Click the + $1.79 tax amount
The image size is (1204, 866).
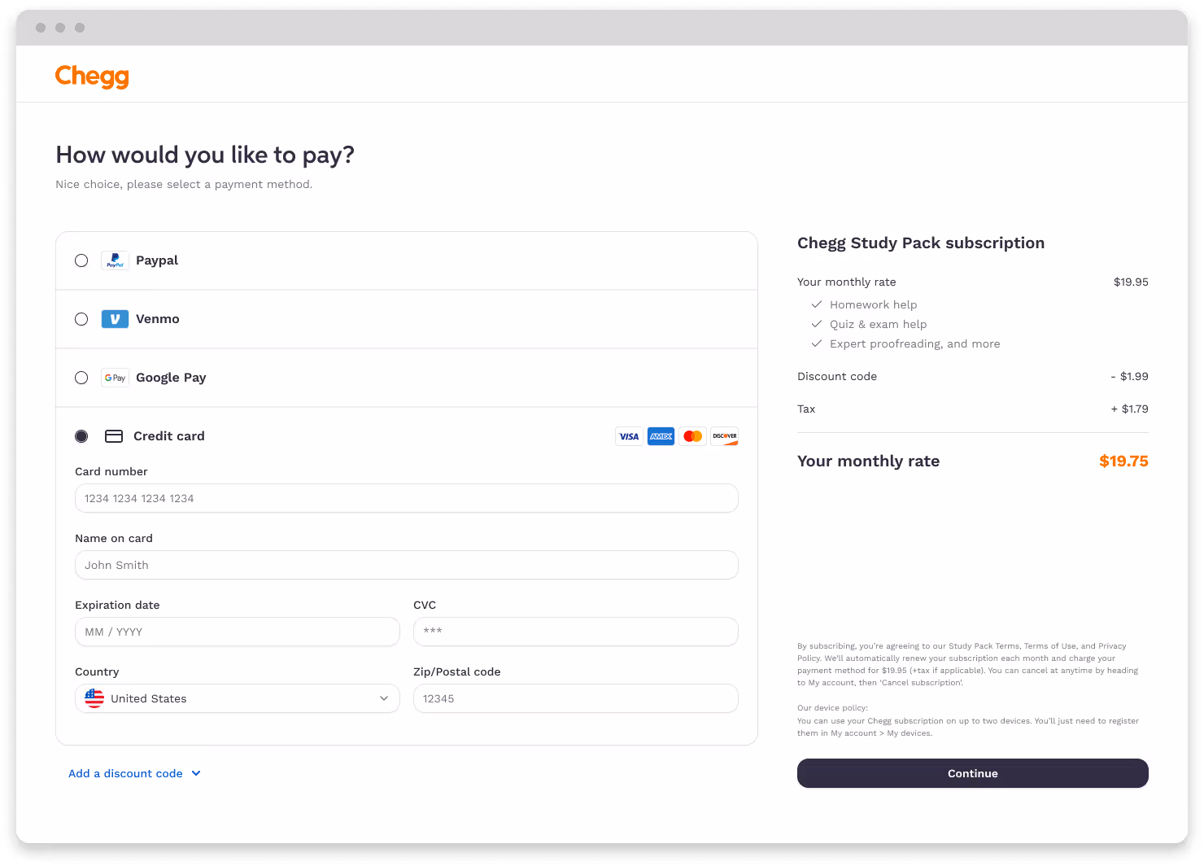pyautogui.click(x=1129, y=409)
